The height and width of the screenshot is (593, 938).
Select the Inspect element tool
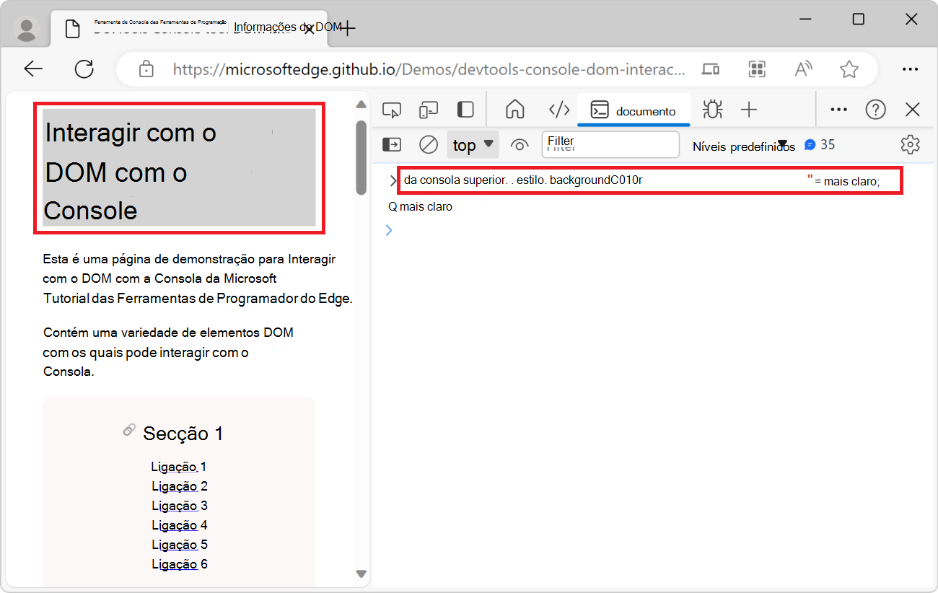[x=392, y=109]
